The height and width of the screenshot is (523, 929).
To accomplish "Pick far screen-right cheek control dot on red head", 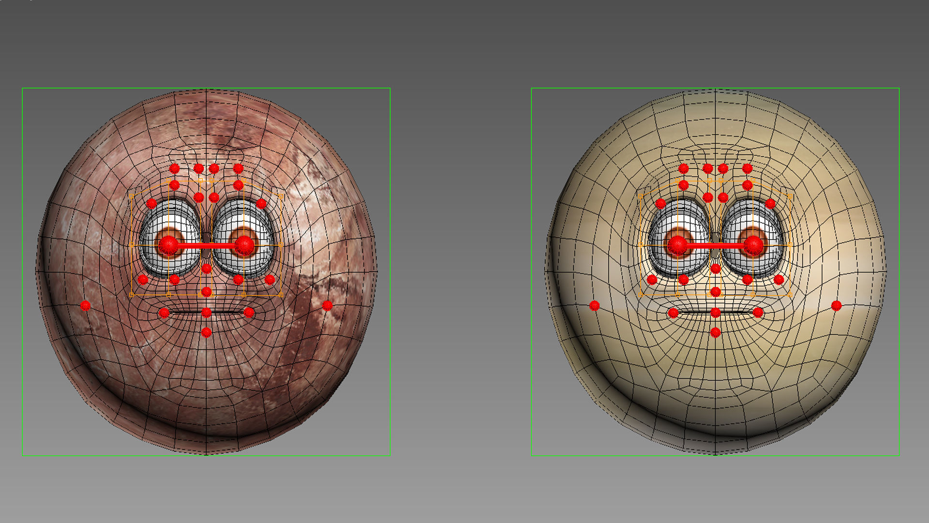I will [x=327, y=306].
